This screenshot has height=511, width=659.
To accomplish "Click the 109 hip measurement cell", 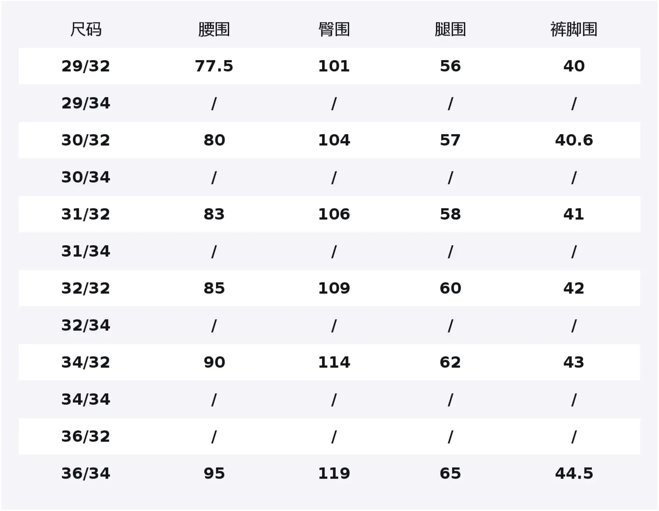I will pyautogui.click(x=334, y=288).
